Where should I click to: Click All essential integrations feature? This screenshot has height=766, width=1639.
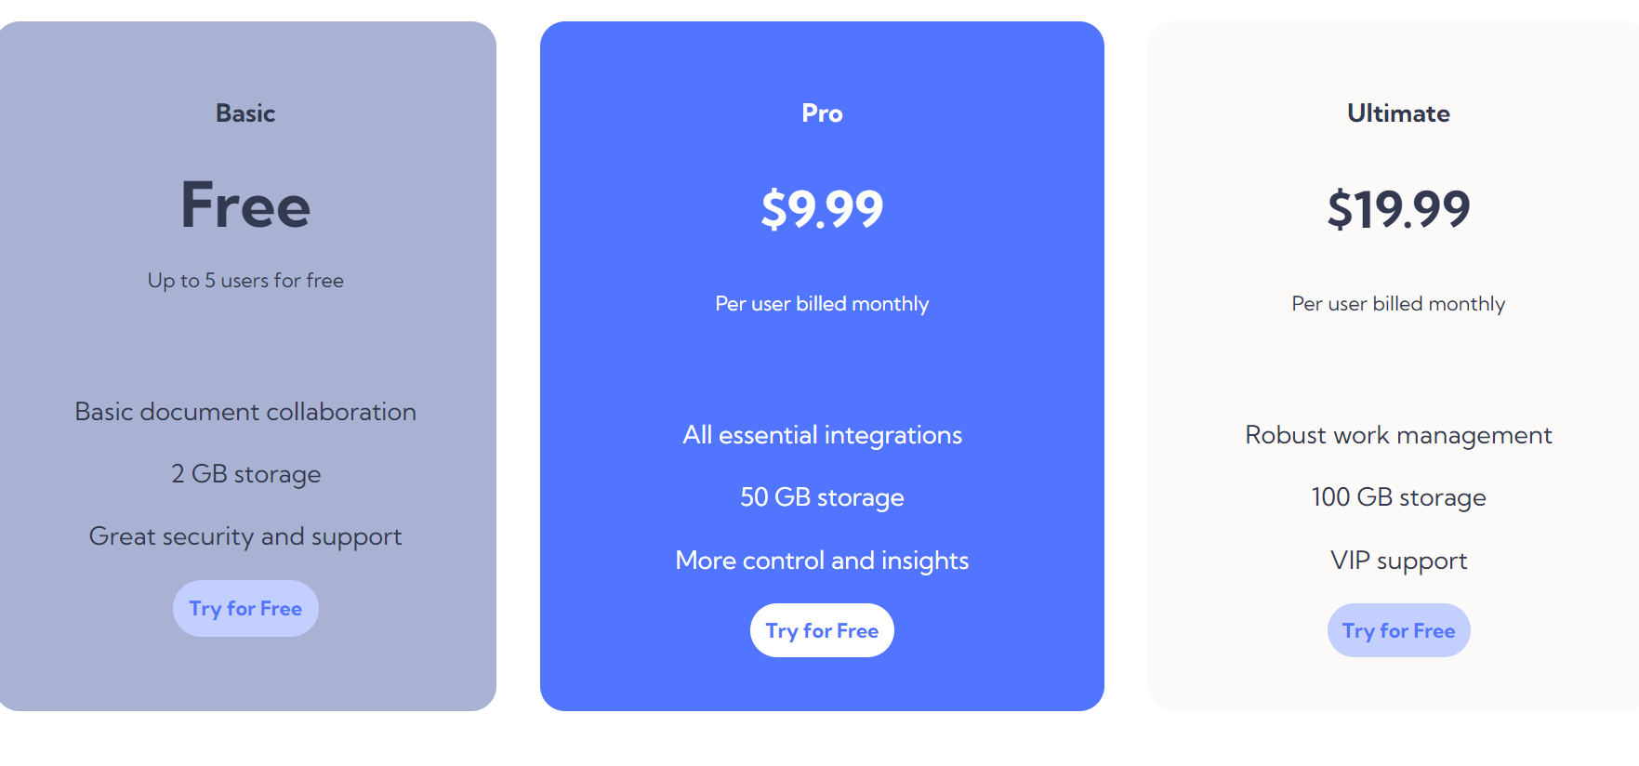coord(822,435)
